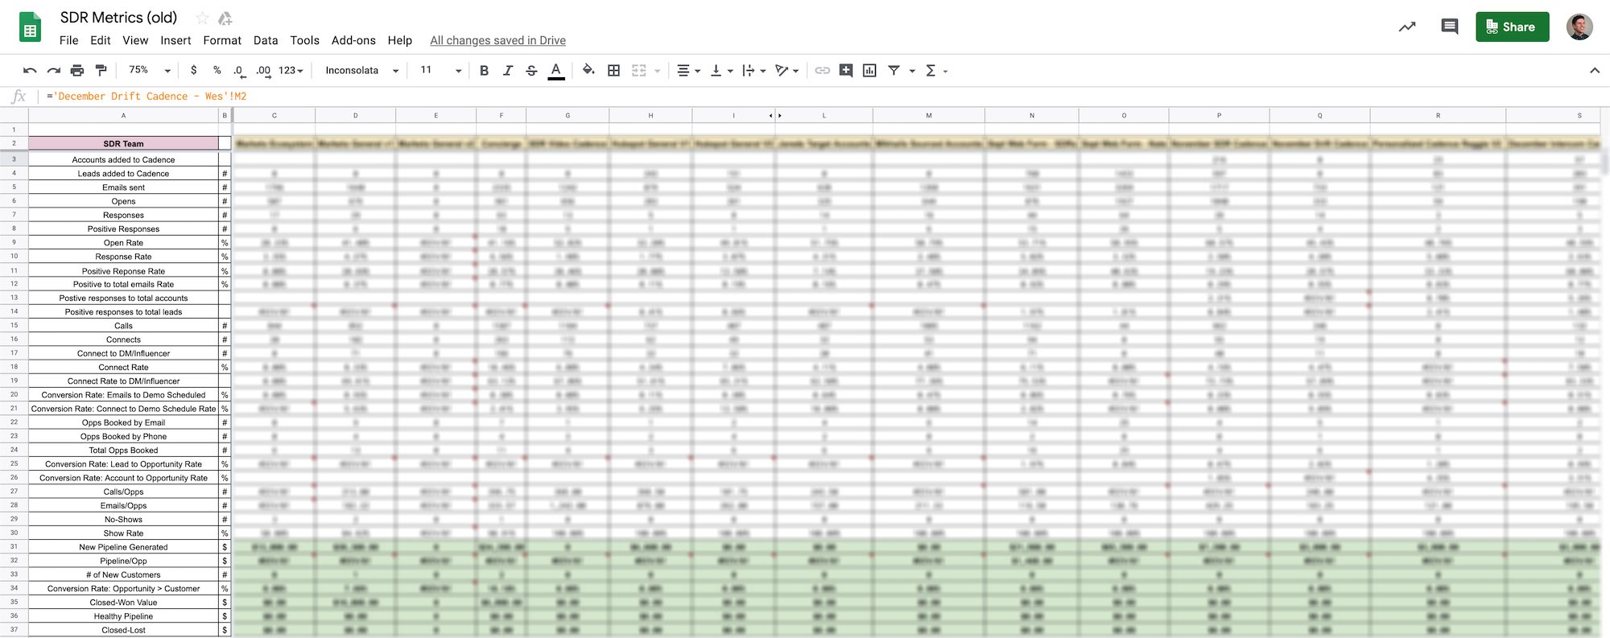The height and width of the screenshot is (638, 1610).
Task: Open the Sheets home icon
Action: click(31, 28)
